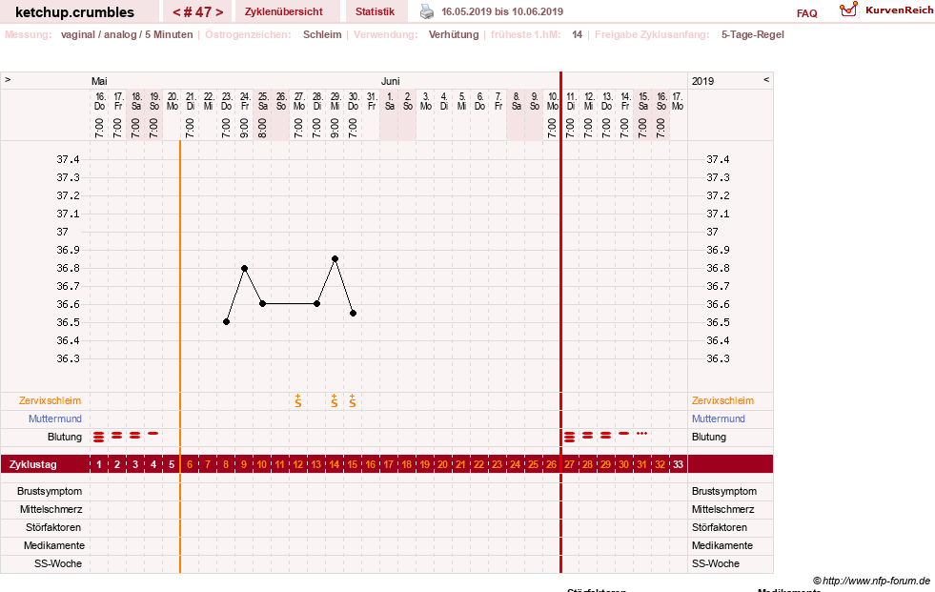Click cycle day 26 in Zyklustag row
The image size is (935, 592).
[552, 464]
